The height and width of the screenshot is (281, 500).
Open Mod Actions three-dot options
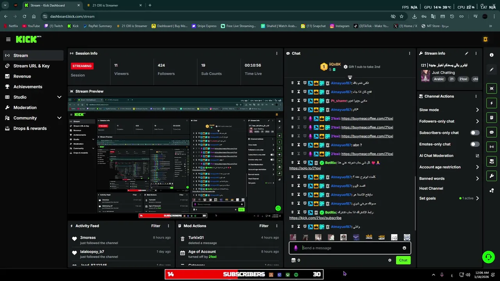tap(277, 226)
